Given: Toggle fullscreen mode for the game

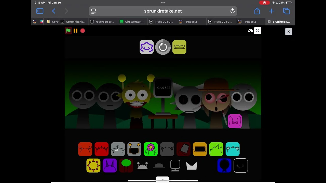Looking at the screenshot, I should (x=258, y=31).
